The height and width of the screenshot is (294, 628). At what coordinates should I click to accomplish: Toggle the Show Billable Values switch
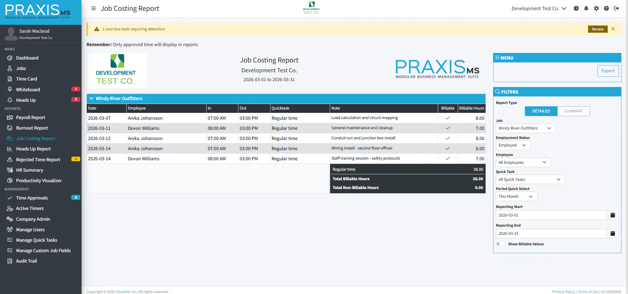pyautogui.click(x=500, y=244)
